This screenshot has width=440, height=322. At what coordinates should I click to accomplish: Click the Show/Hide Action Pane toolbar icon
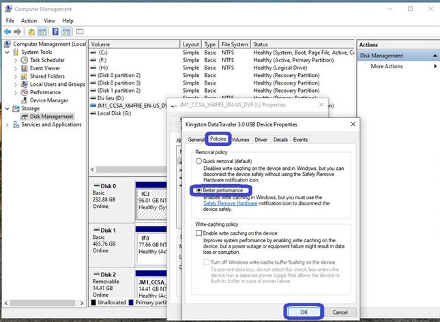(66, 32)
